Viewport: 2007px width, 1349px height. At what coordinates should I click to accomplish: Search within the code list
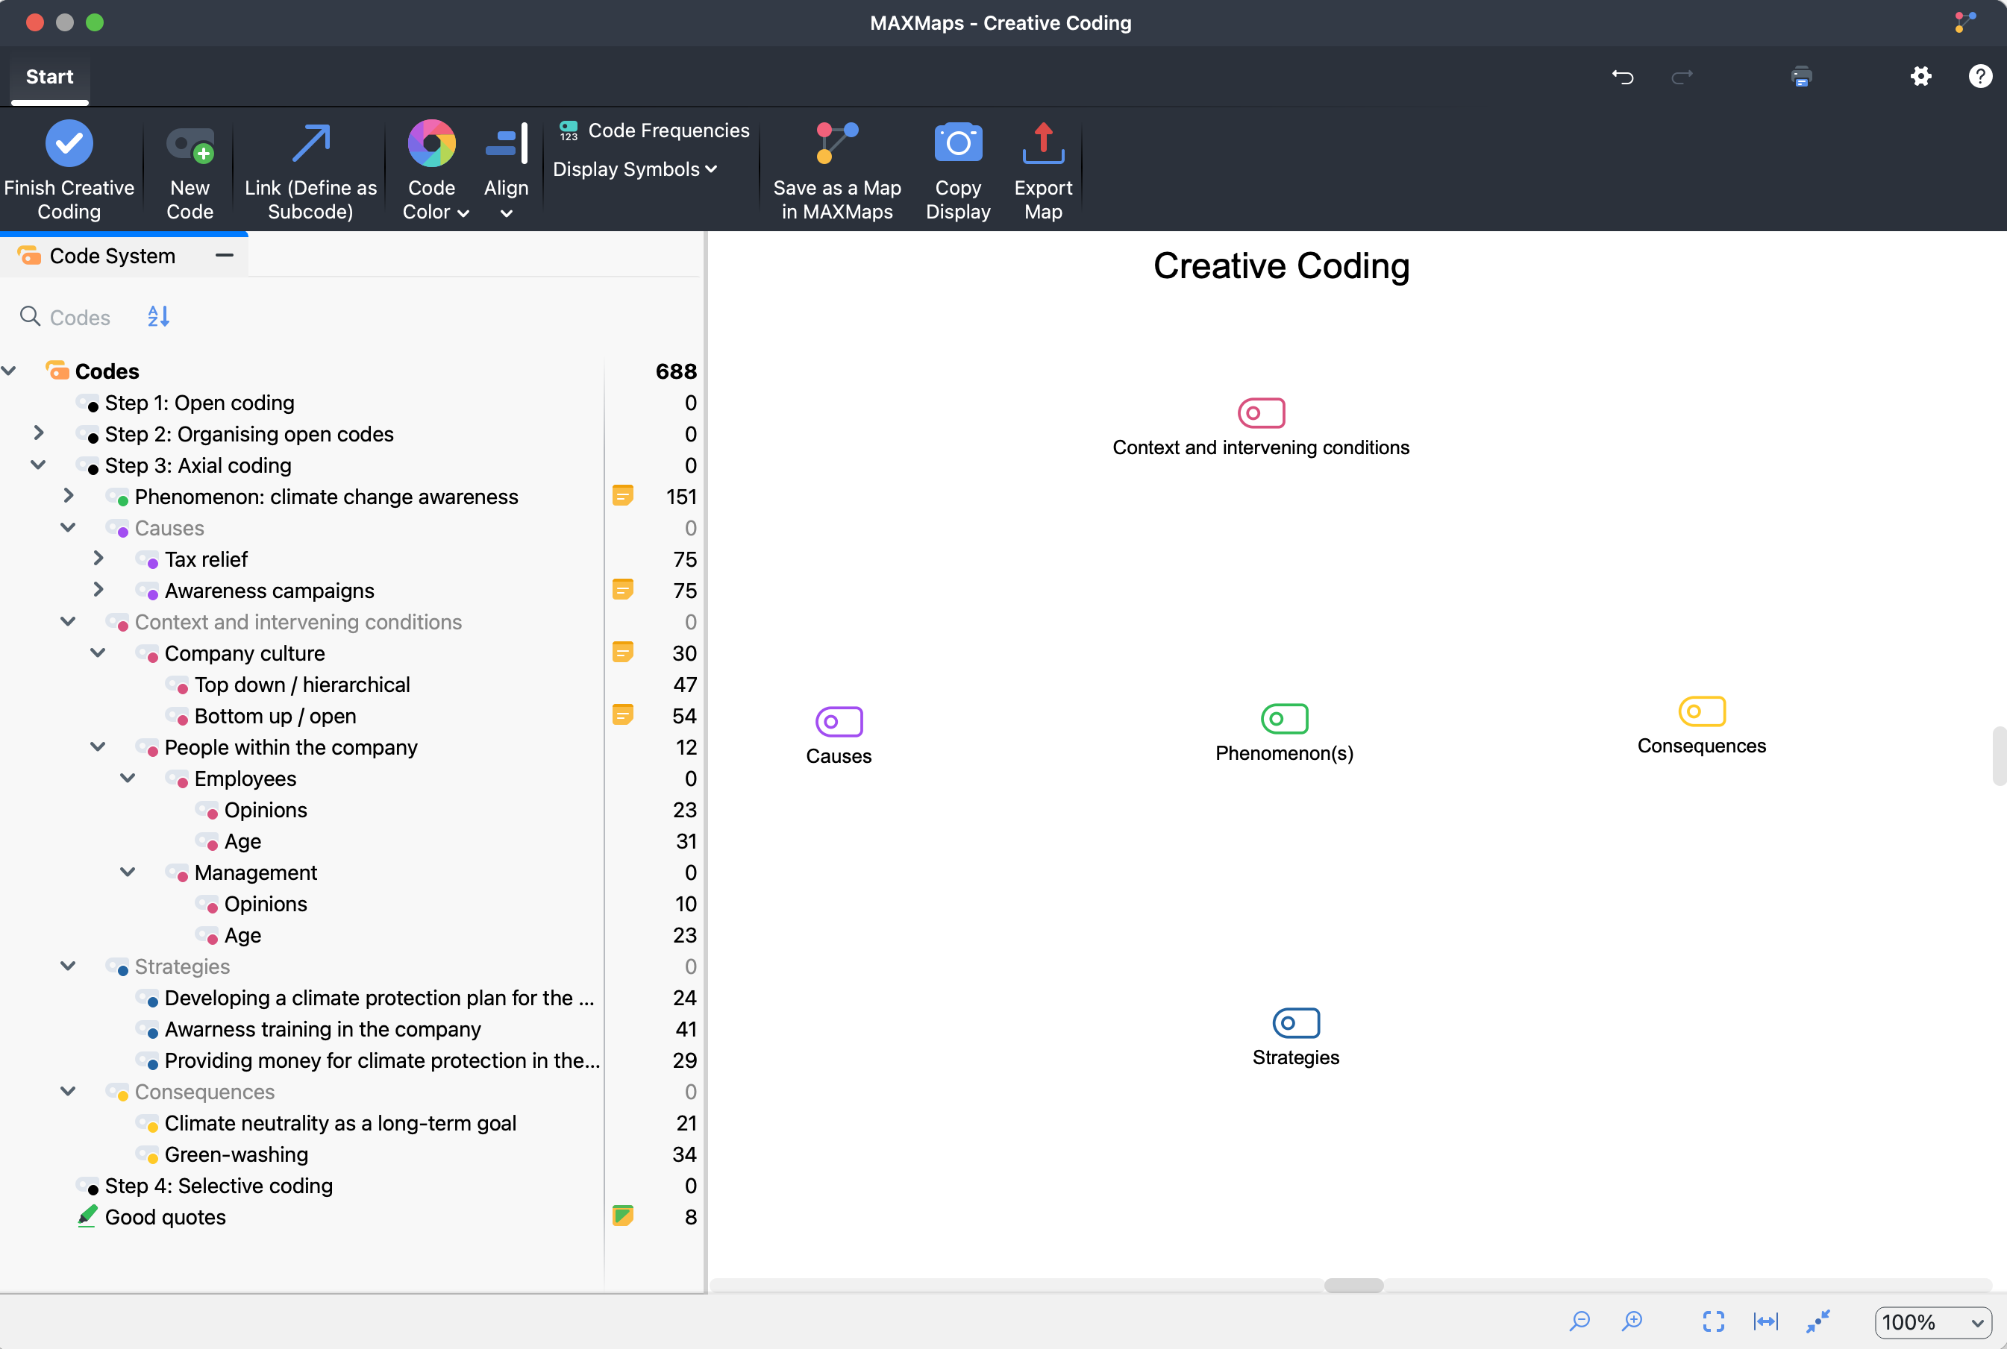coord(30,317)
